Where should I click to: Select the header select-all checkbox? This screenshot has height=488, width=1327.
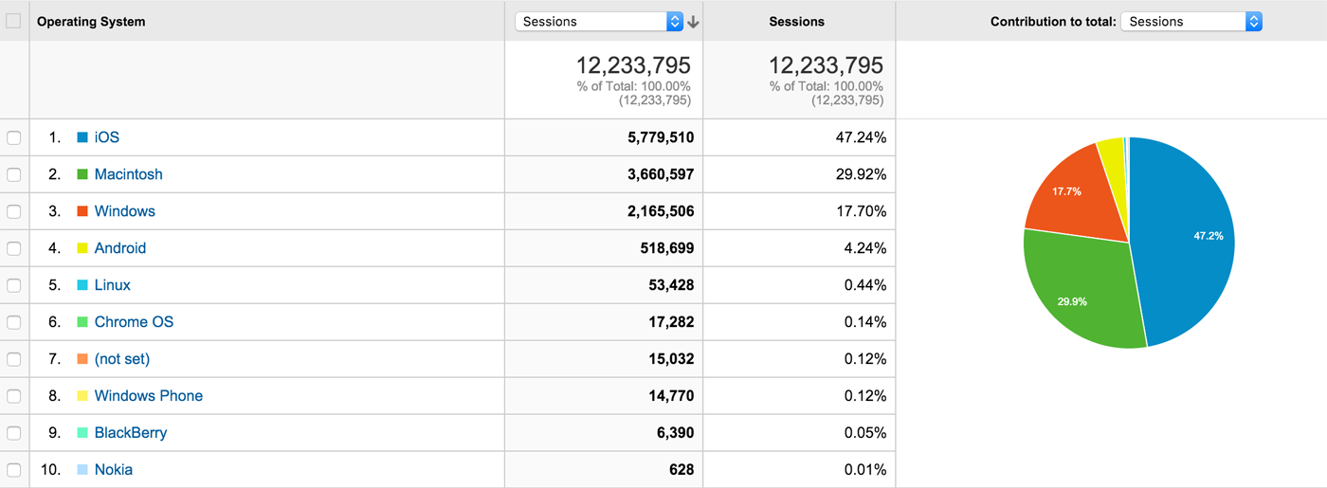coord(13,21)
